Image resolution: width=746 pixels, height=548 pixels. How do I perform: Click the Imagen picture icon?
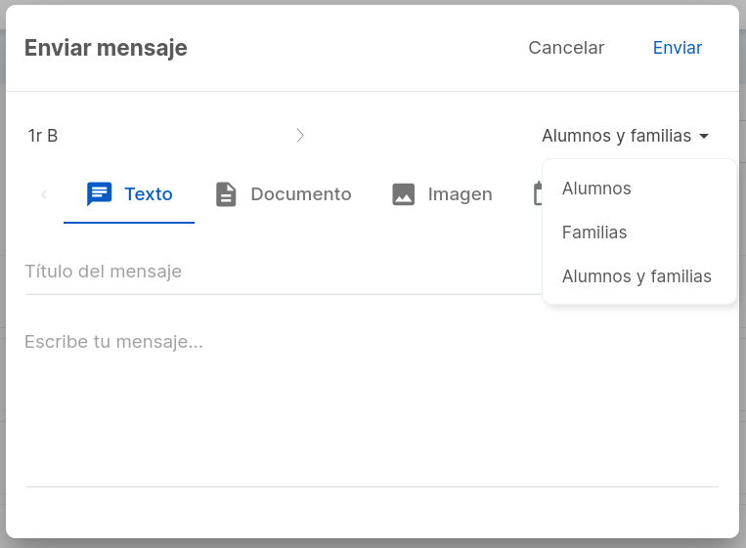[x=404, y=194]
